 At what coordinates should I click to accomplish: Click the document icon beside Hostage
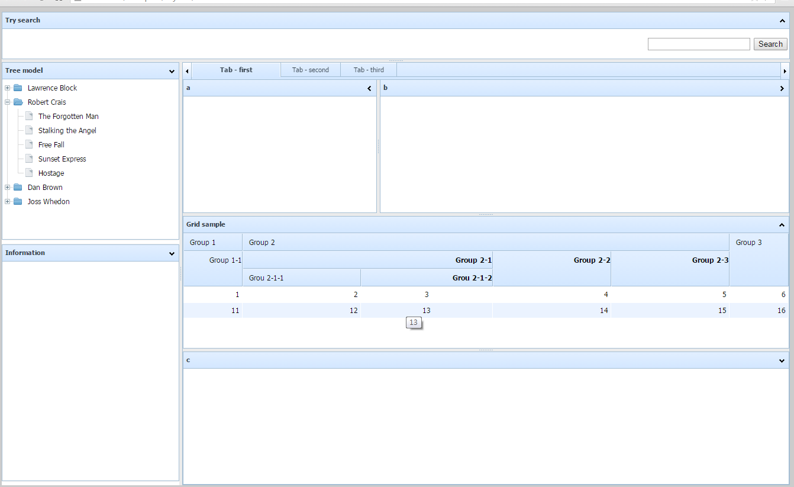point(28,173)
